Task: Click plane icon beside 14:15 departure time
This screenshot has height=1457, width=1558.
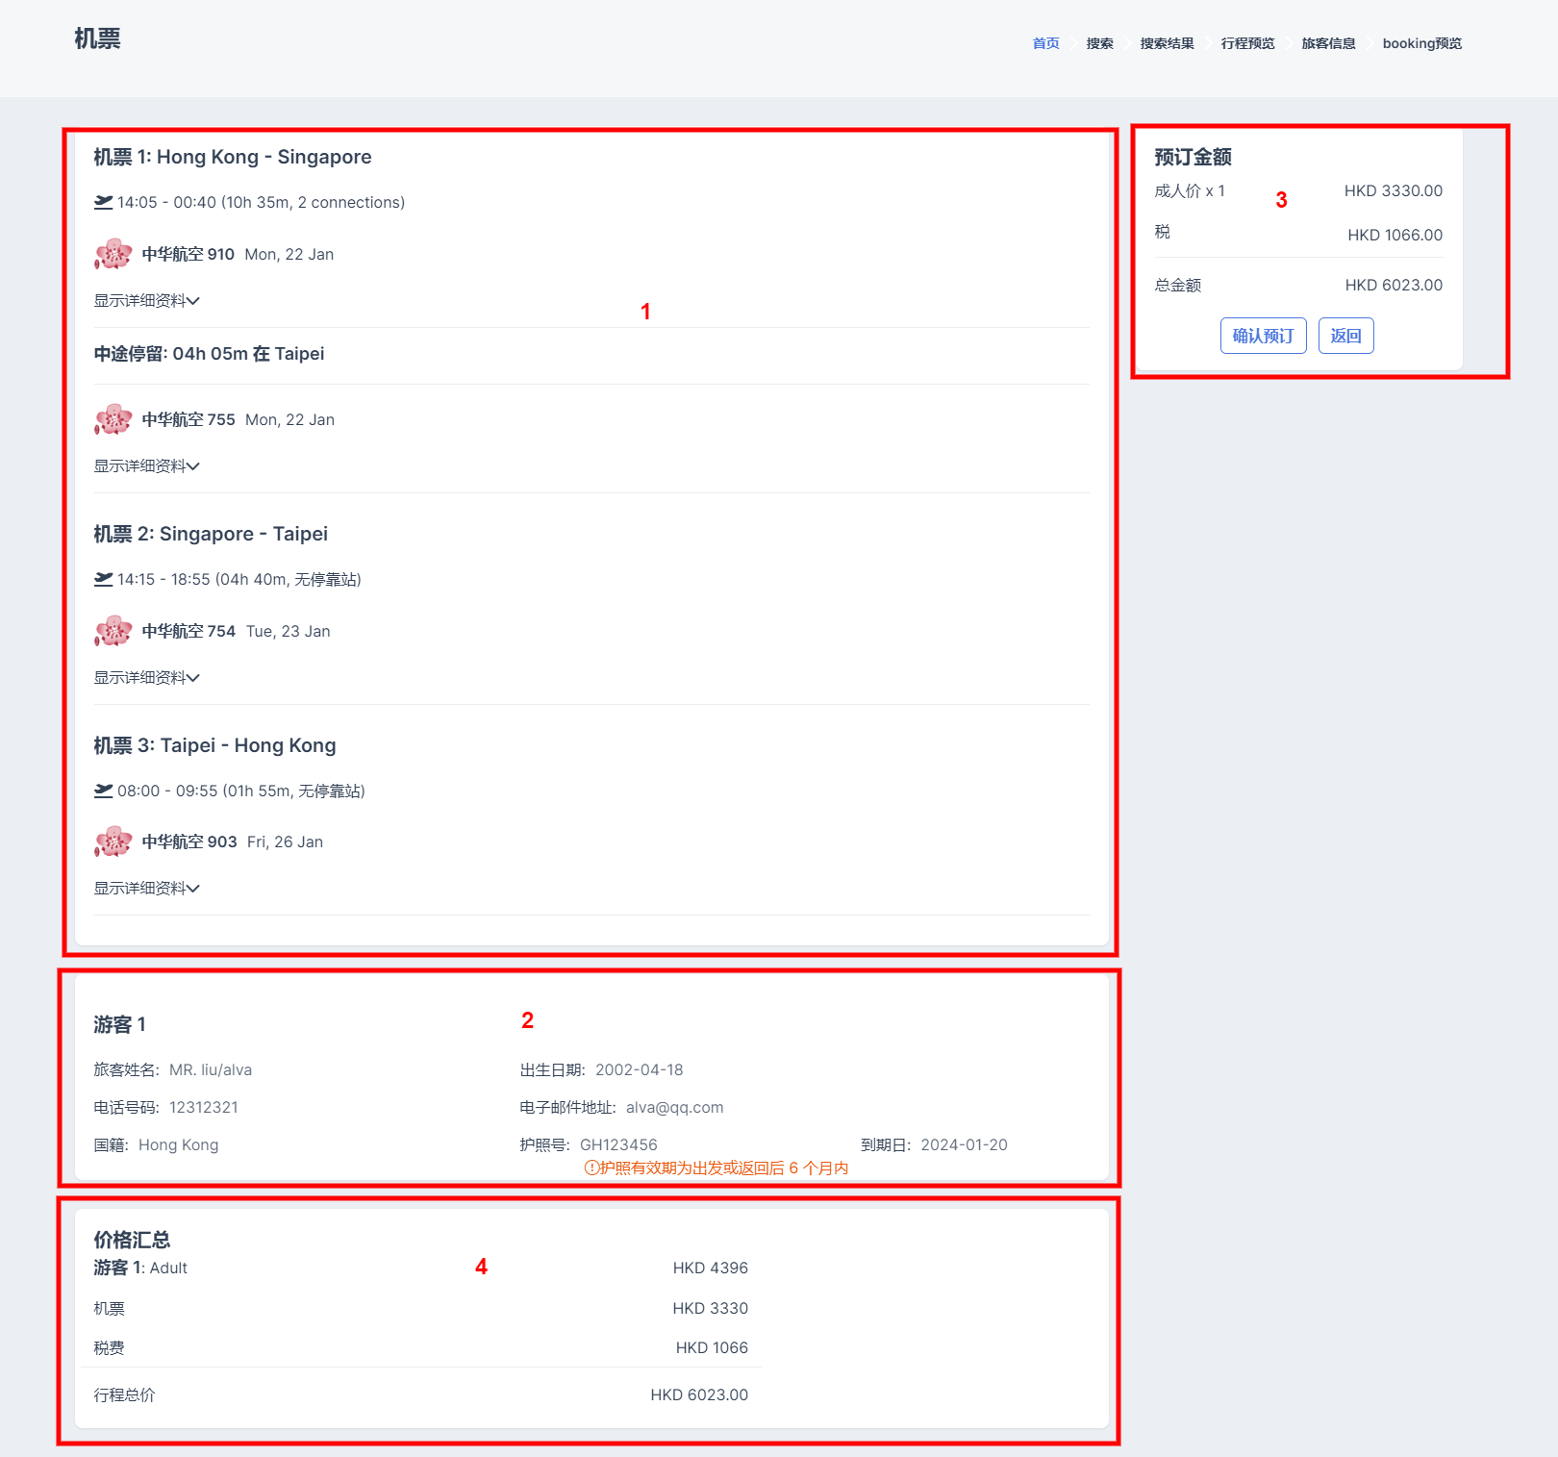Action: (x=103, y=579)
